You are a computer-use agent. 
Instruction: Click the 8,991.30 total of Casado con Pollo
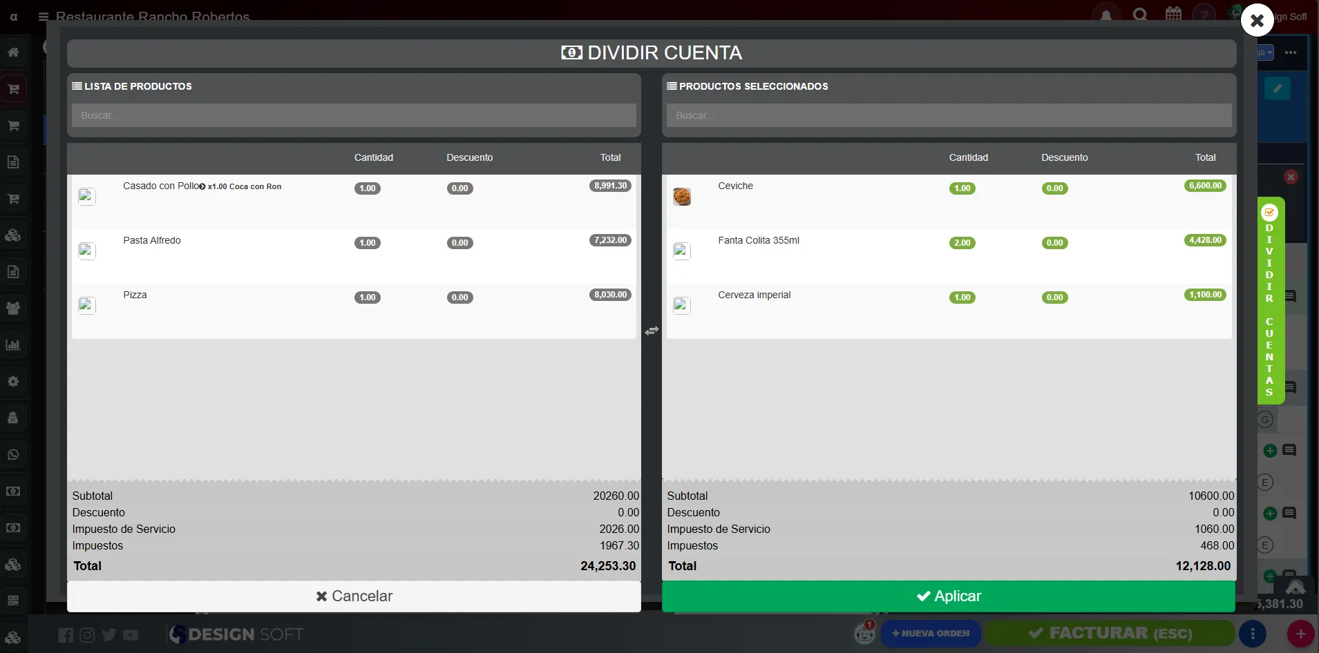pyautogui.click(x=611, y=186)
